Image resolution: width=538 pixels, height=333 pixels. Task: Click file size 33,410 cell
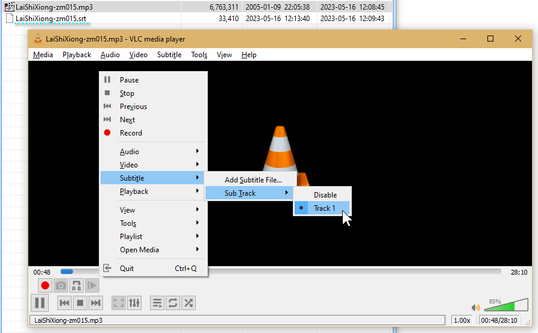click(x=228, y=19)
